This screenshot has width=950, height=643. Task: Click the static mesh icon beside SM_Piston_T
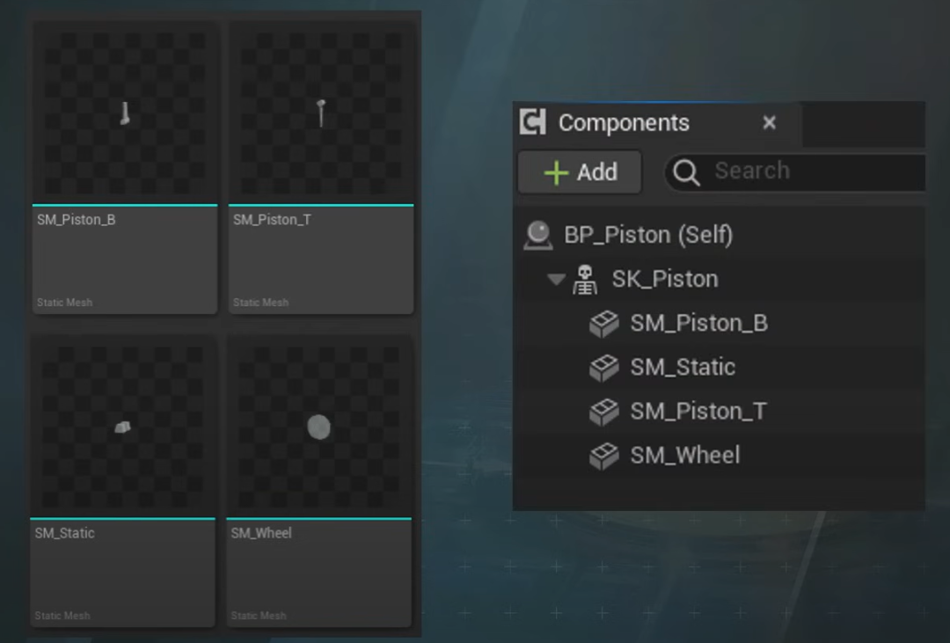click(604, 413)
